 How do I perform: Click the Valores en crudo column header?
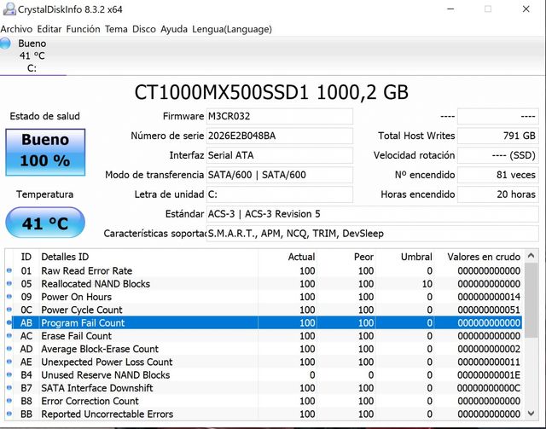tap(478, 257)
